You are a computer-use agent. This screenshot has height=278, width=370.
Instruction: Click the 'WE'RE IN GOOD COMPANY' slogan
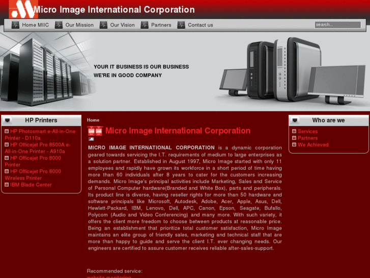[128, 75]
